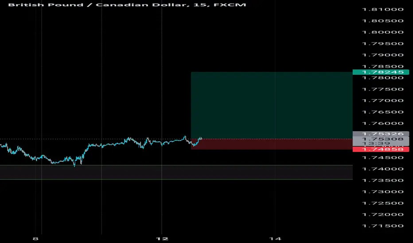
Task: Click the 1.74000 price axis label
Action: [x=383, y=169]
